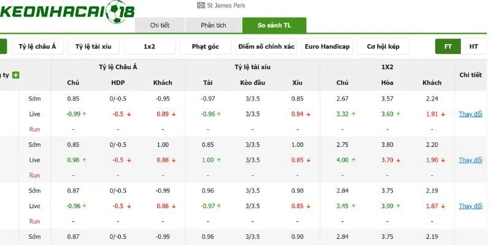Click green up arrow beside -0.99 odds
This screenshot has width=491, height=245.
pyautogui.click(x=84, y=115)
